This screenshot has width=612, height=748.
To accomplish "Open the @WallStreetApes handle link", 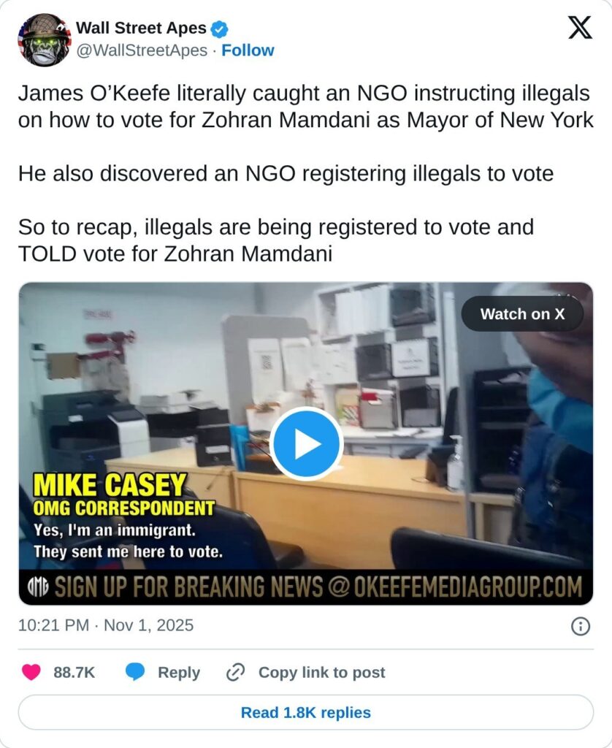I will (142, 50).
